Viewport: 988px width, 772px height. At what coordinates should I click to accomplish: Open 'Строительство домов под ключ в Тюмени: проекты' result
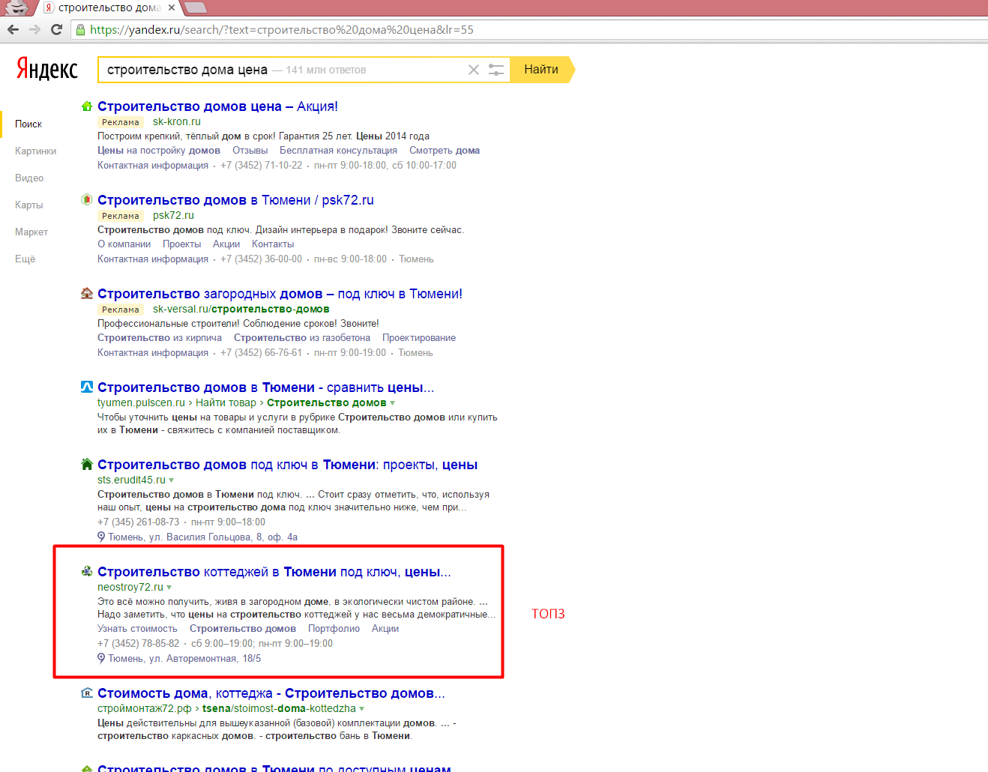[x=287, y=465]
